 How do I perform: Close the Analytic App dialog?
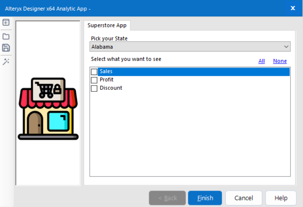coord(293,8)
